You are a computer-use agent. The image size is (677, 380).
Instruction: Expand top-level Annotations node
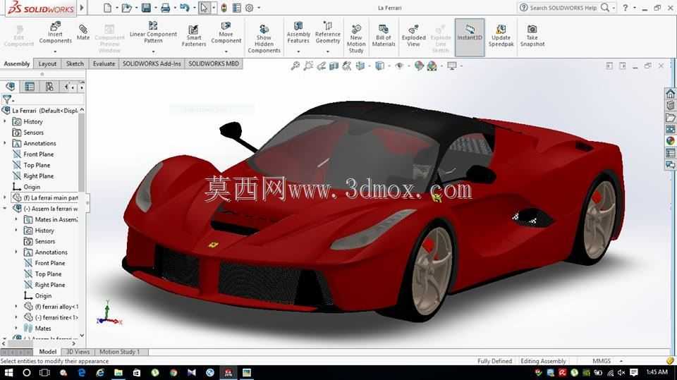(x=5, y=143)
